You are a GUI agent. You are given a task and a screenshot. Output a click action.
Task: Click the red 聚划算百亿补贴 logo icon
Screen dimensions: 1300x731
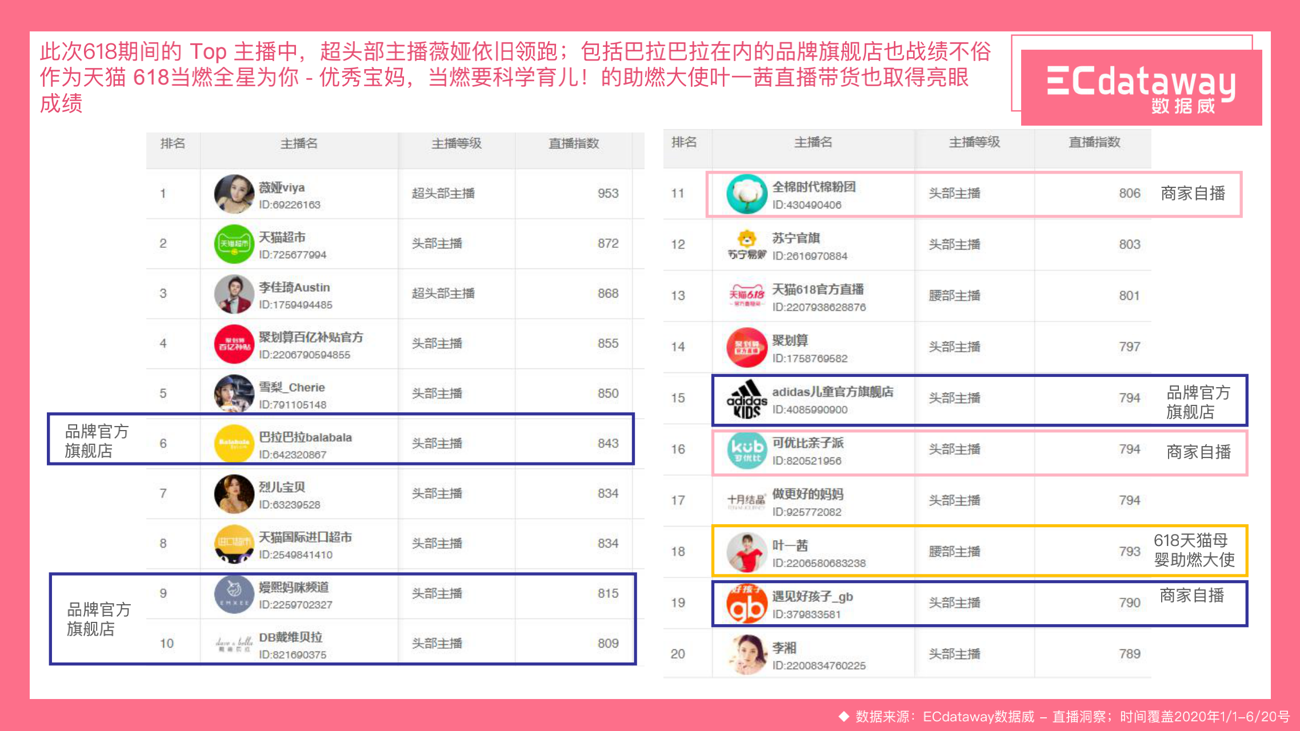(234, 344)
